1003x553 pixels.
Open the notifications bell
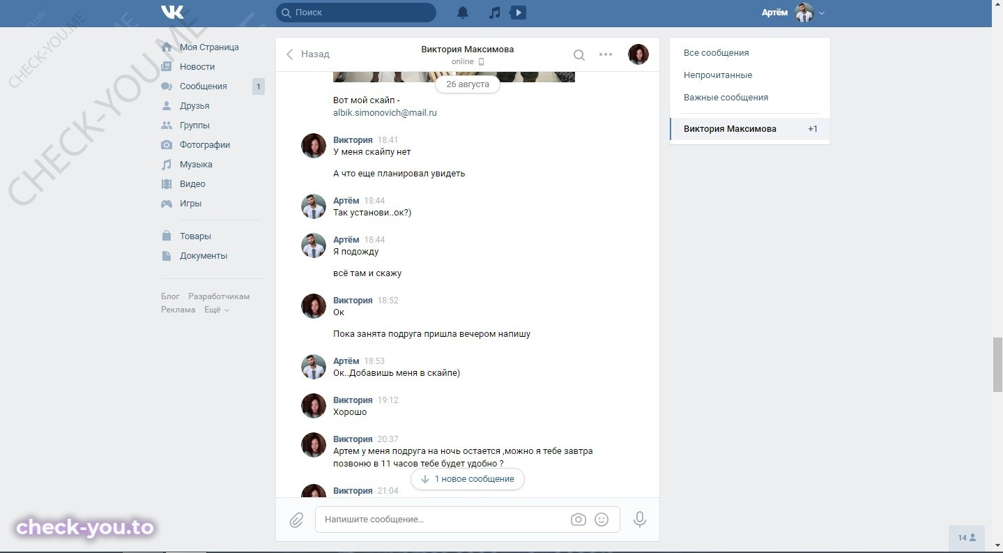pos(463,13)
